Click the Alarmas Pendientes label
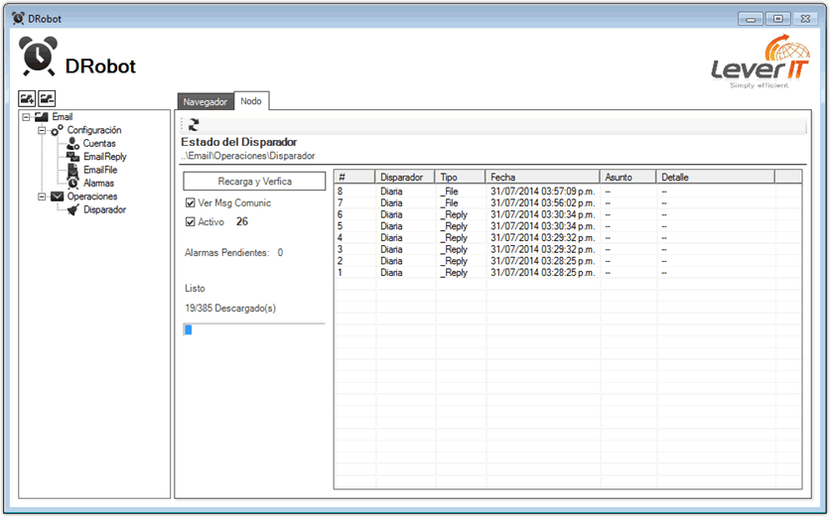 click(x=226, y=253)
